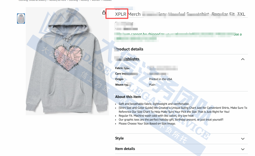Click the Style heading label

coord(119,138)
